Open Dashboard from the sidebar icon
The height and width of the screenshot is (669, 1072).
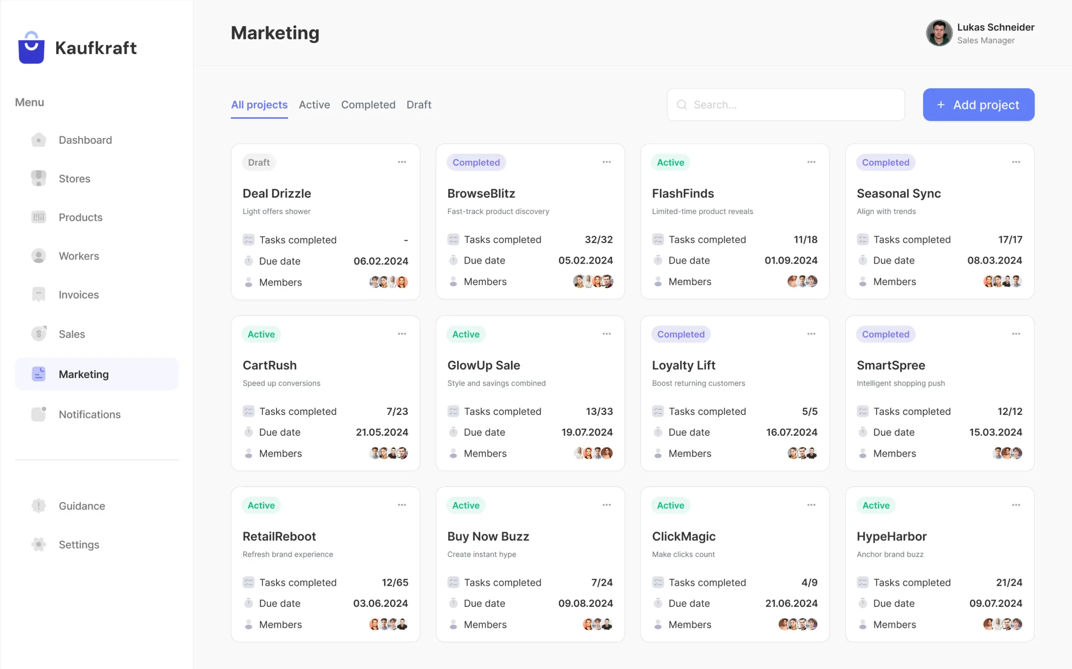[39, 140]
